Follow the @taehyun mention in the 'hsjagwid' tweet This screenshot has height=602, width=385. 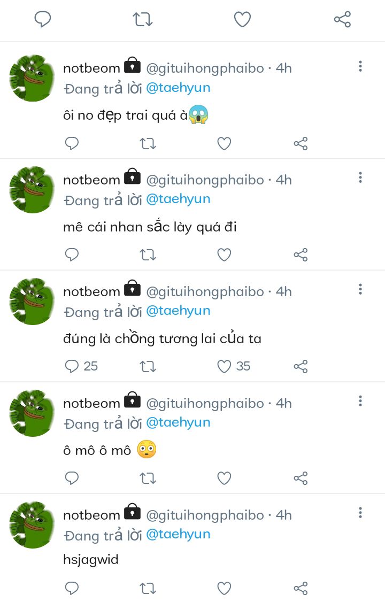(x=178, y=535)
